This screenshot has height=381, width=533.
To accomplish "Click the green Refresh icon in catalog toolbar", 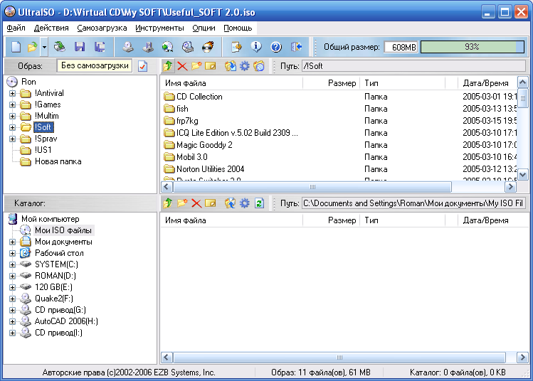I will (259, 203).
